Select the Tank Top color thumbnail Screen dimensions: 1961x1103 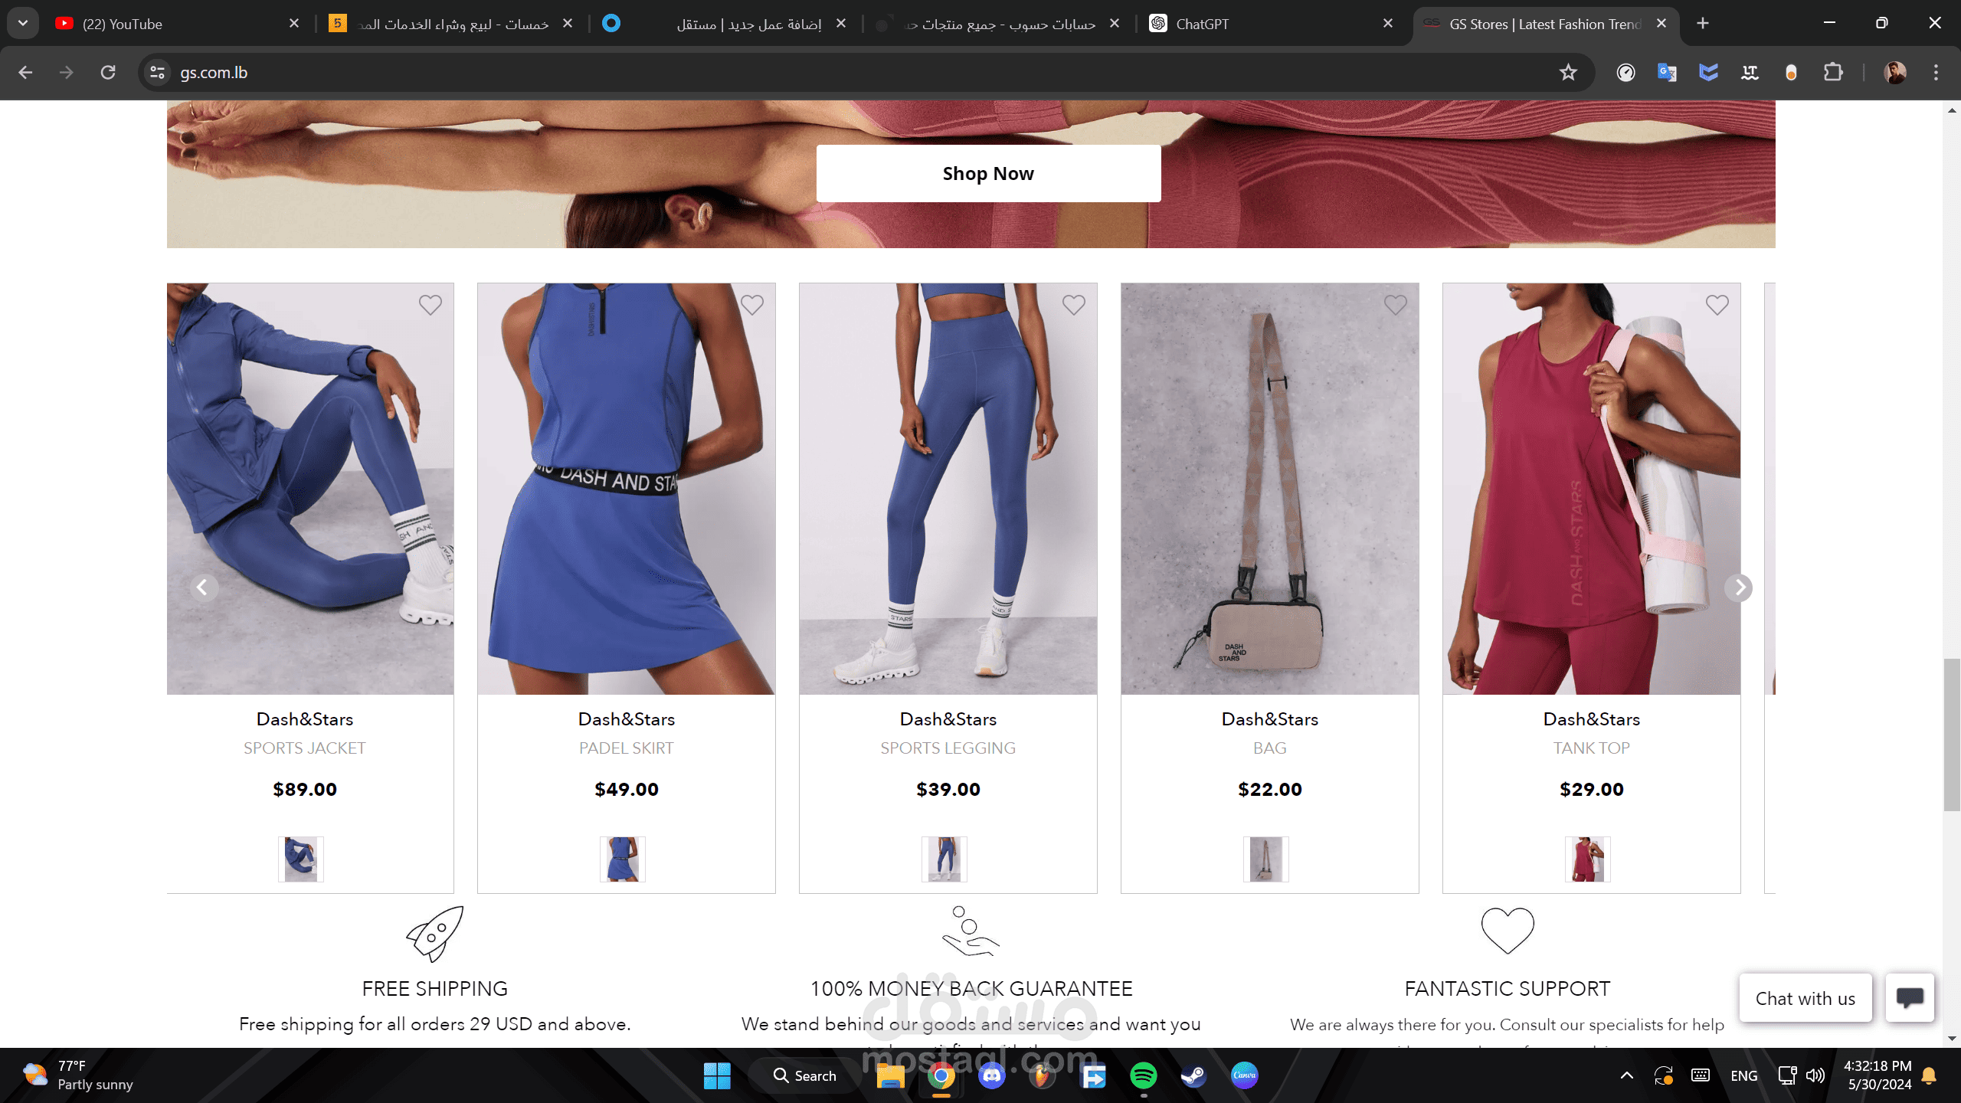coord(1588,859)
